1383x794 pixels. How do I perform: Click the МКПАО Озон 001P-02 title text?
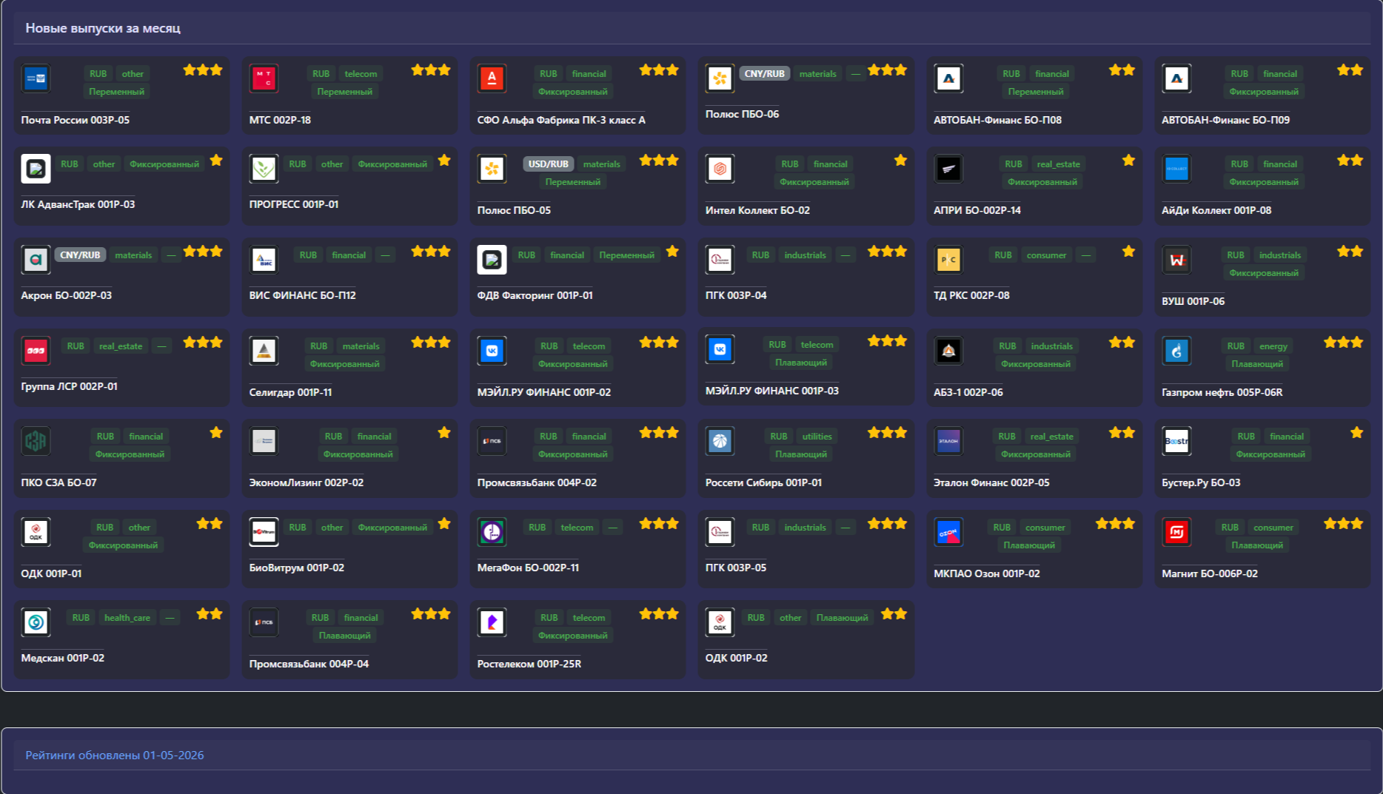tap(986, 573)
